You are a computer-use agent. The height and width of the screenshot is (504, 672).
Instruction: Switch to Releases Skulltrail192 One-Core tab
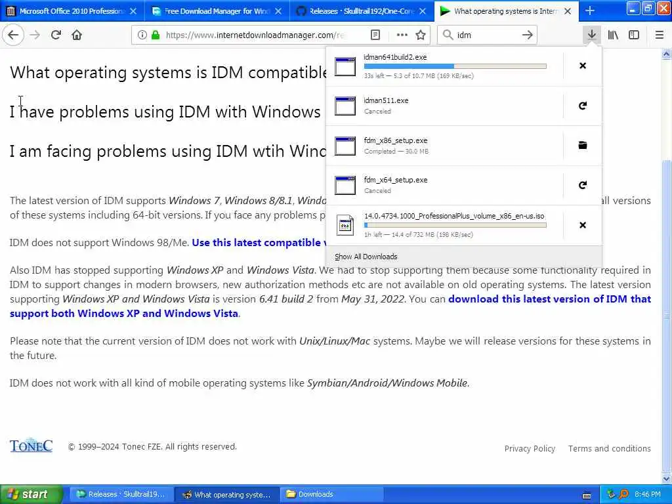point(362,11)
